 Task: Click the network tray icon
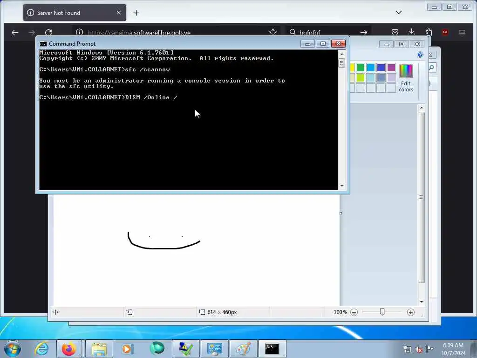click(x=408, y=350)
